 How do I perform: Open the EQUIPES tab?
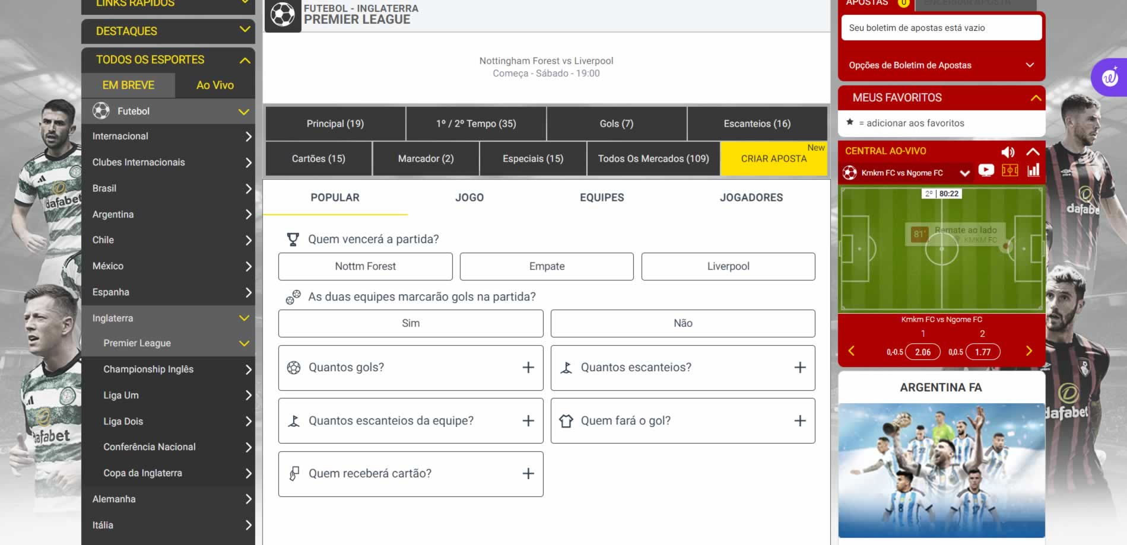602,197
